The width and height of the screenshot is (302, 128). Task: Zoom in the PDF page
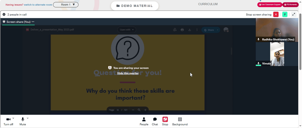[146, 110]
